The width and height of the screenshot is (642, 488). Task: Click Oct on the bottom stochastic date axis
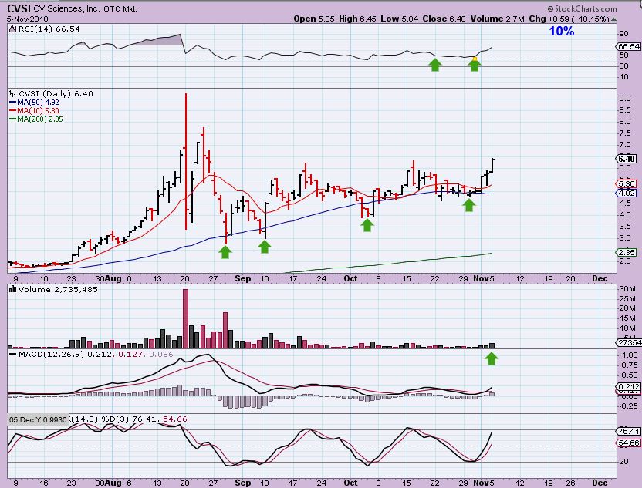click(350, 483)
